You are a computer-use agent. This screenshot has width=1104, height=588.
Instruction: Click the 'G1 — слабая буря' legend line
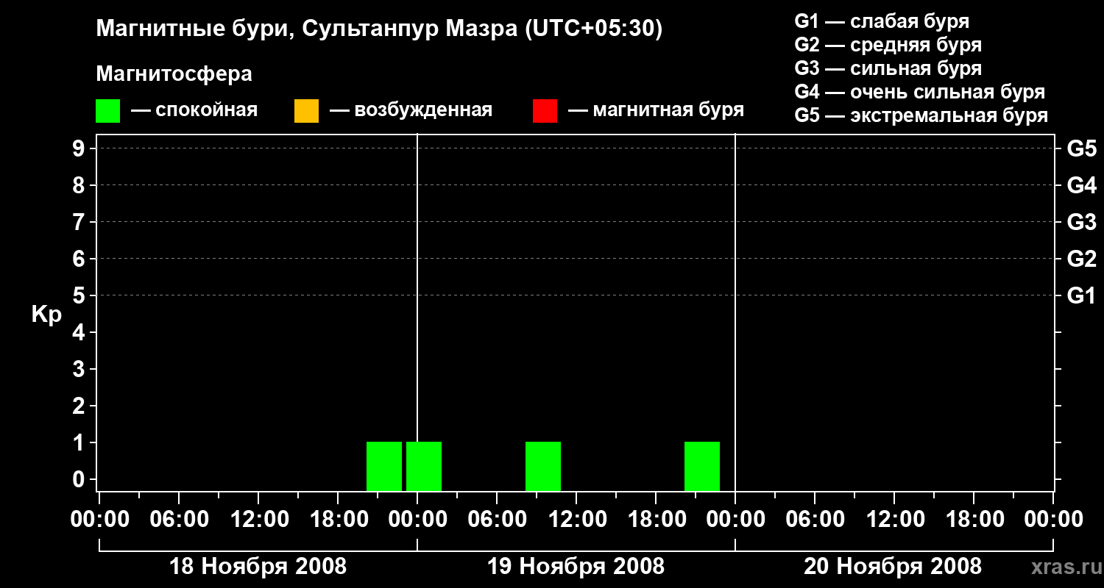[882, 21]
